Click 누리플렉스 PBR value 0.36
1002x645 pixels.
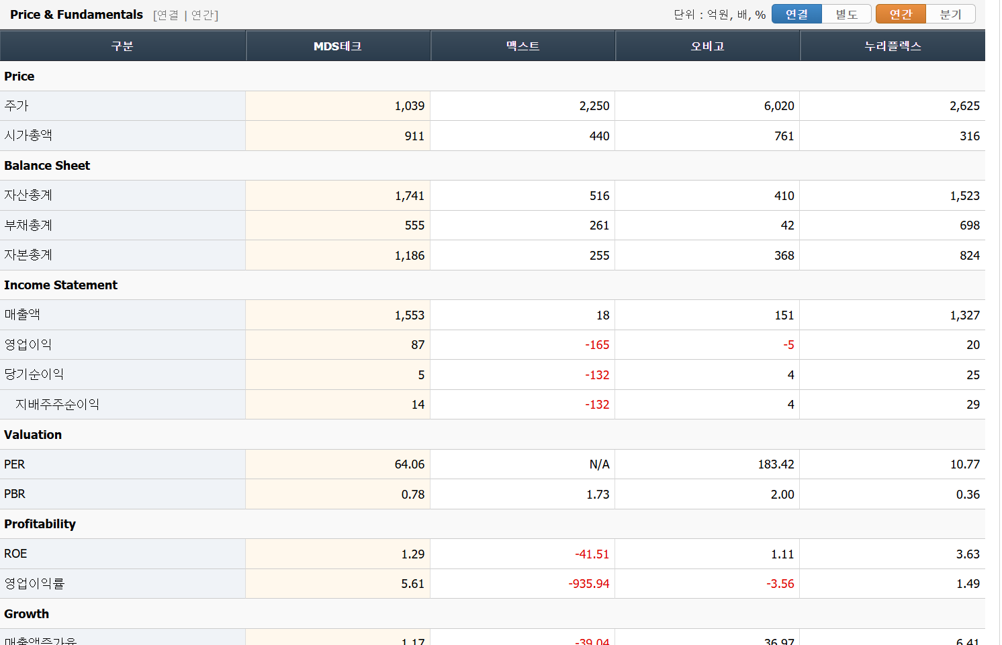coord(968,495)
